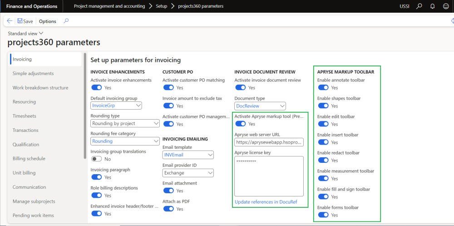
Task: Expand the Standard view chevron
Action: 41,33
